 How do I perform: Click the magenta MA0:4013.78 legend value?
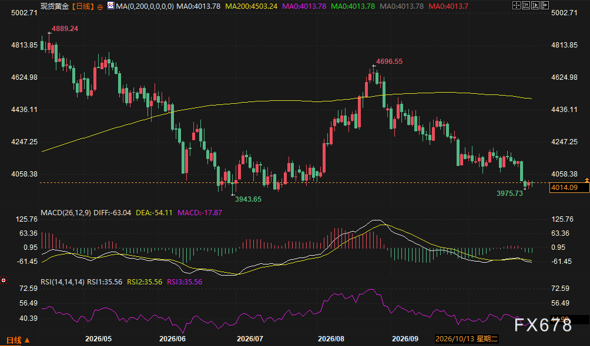coord(304,6)
